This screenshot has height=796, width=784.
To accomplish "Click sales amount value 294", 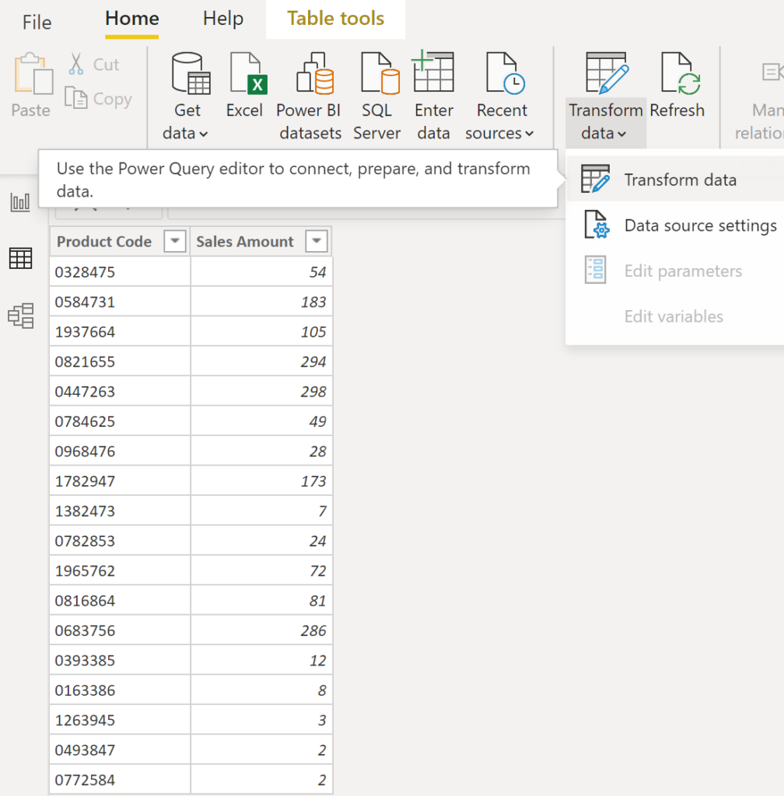I will 313,362.
